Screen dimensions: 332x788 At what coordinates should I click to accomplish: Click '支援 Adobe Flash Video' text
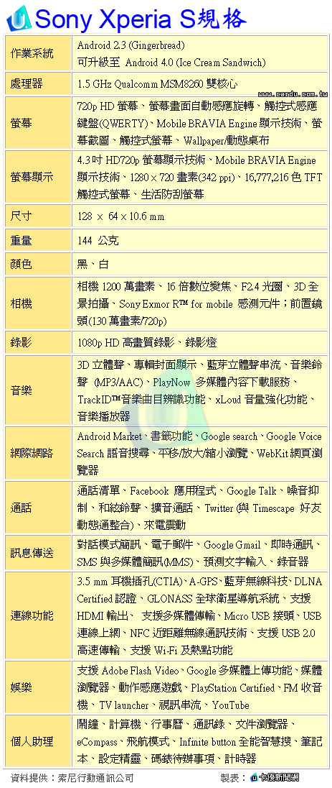pos(128,671)
